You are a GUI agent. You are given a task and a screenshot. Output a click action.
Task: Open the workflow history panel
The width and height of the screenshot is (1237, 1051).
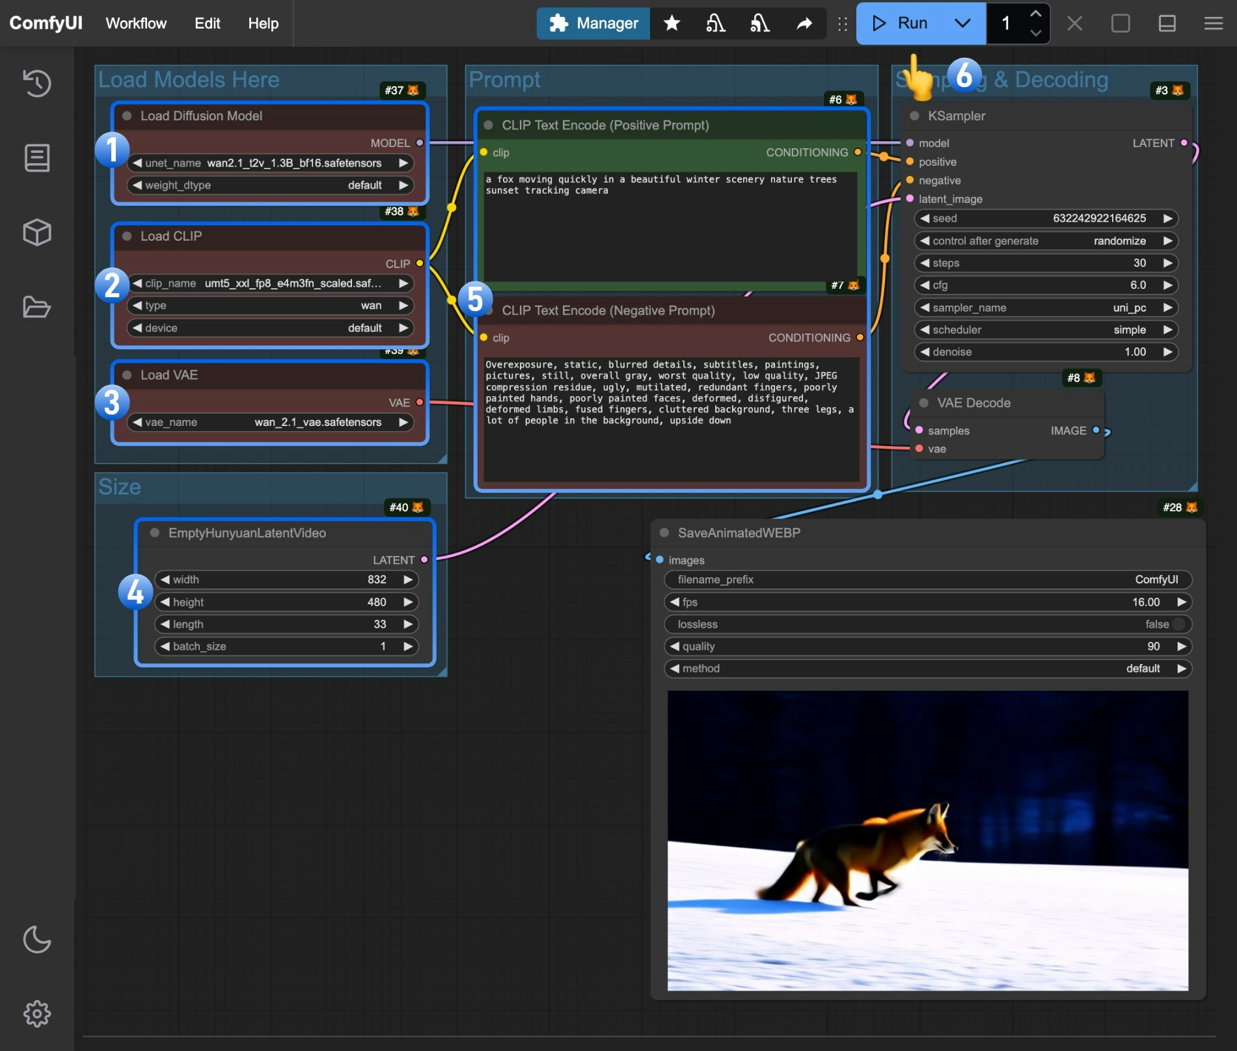tap(37, 83)
